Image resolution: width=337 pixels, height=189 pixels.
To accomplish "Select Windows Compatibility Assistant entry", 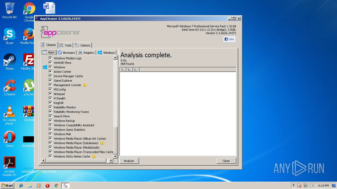I will coord(74,125).
